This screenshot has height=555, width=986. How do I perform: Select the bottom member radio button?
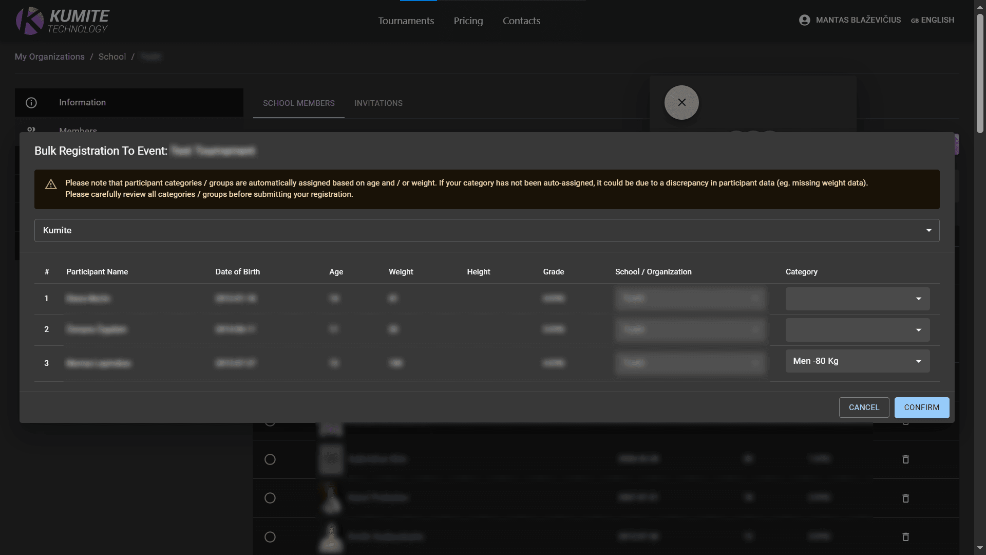point(270,537)
